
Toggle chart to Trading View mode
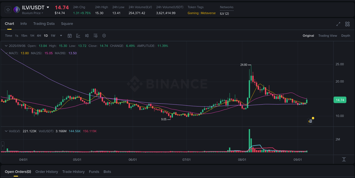(328, 36)
